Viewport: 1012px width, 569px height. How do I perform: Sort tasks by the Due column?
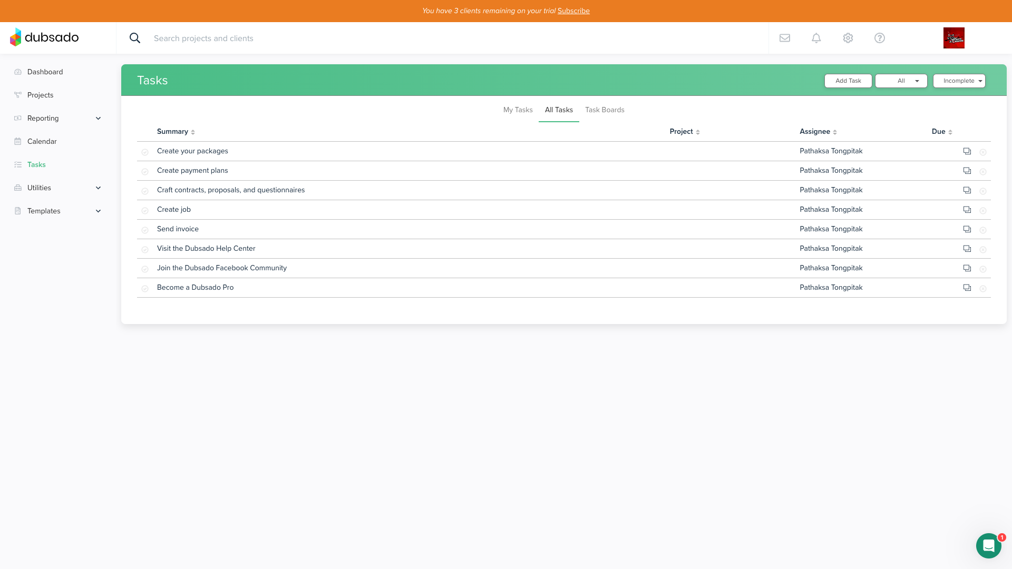click(941, 131)
